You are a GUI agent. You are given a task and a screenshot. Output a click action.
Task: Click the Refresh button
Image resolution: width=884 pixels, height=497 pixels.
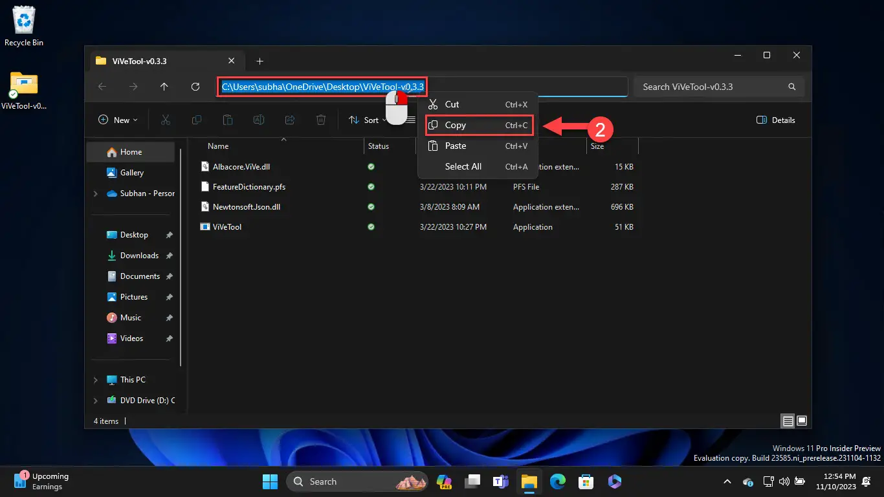click(195, 87)
